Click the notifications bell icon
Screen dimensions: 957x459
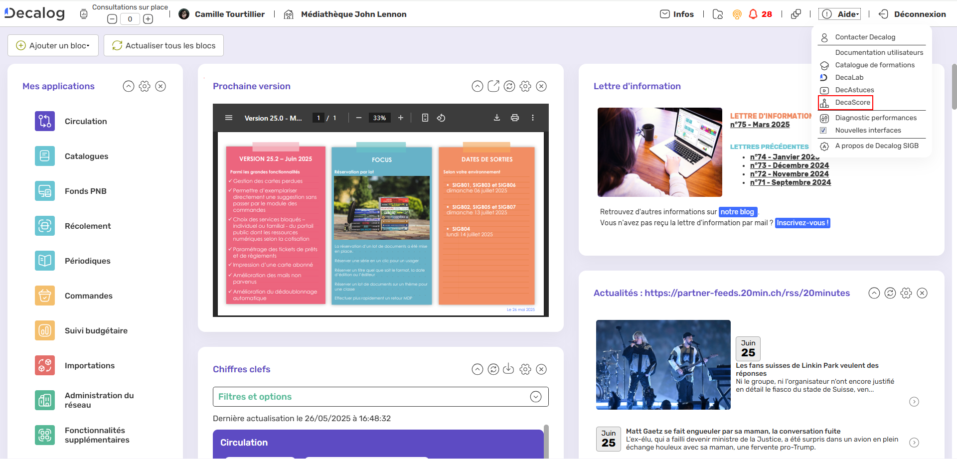coord(753,14)
